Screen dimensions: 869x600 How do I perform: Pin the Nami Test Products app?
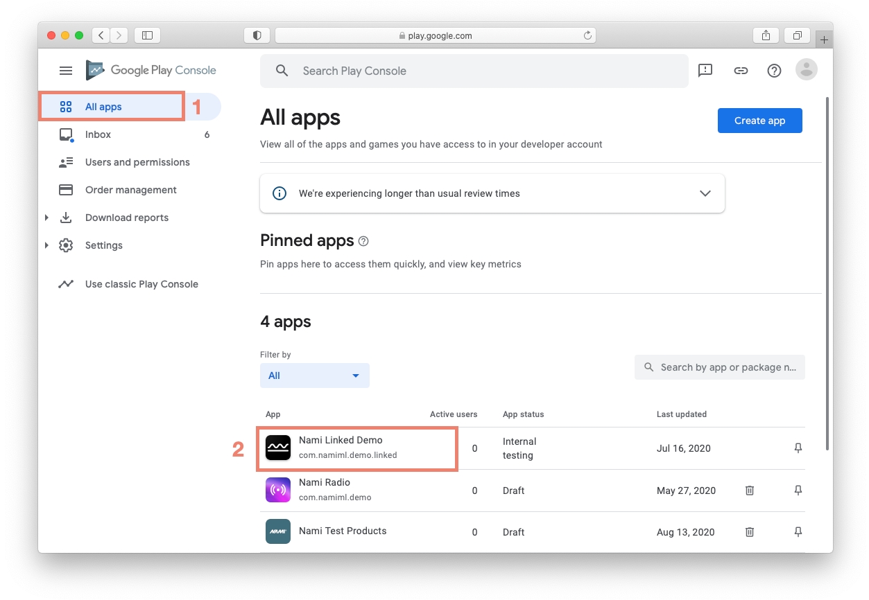(x=798, y=532)
